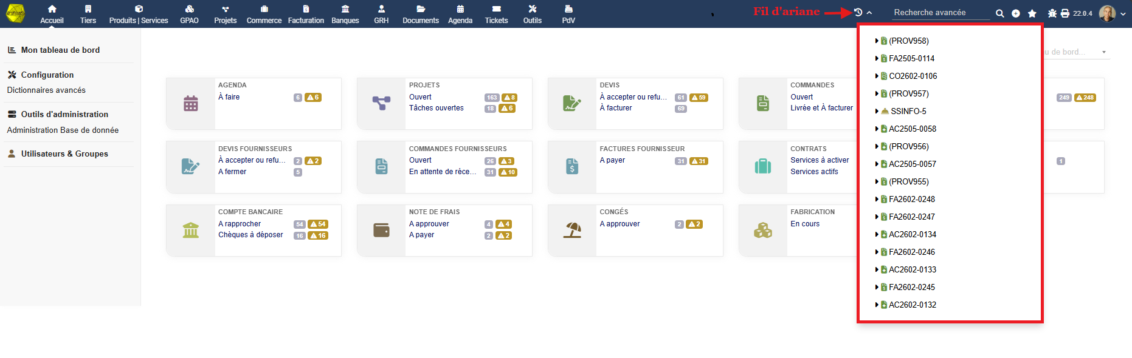Click the print page icon
This screenshot has height=358, width=1132.
coord(1065,13)
